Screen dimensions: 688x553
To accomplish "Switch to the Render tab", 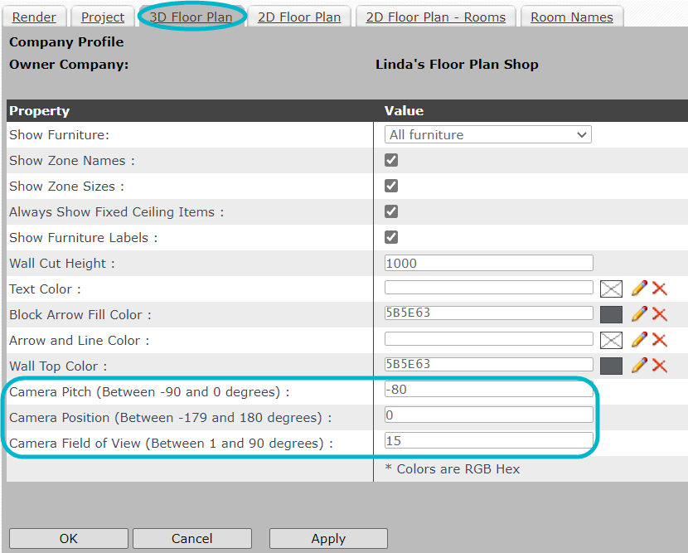I will coord(34,17).
